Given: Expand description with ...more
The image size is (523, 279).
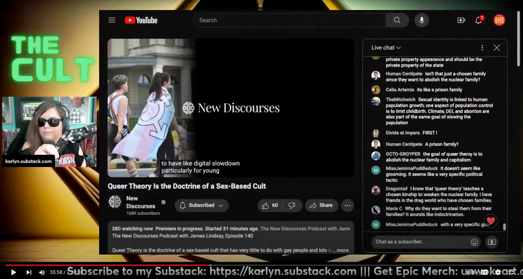Looking at the screenshot, I should point(340,250).
